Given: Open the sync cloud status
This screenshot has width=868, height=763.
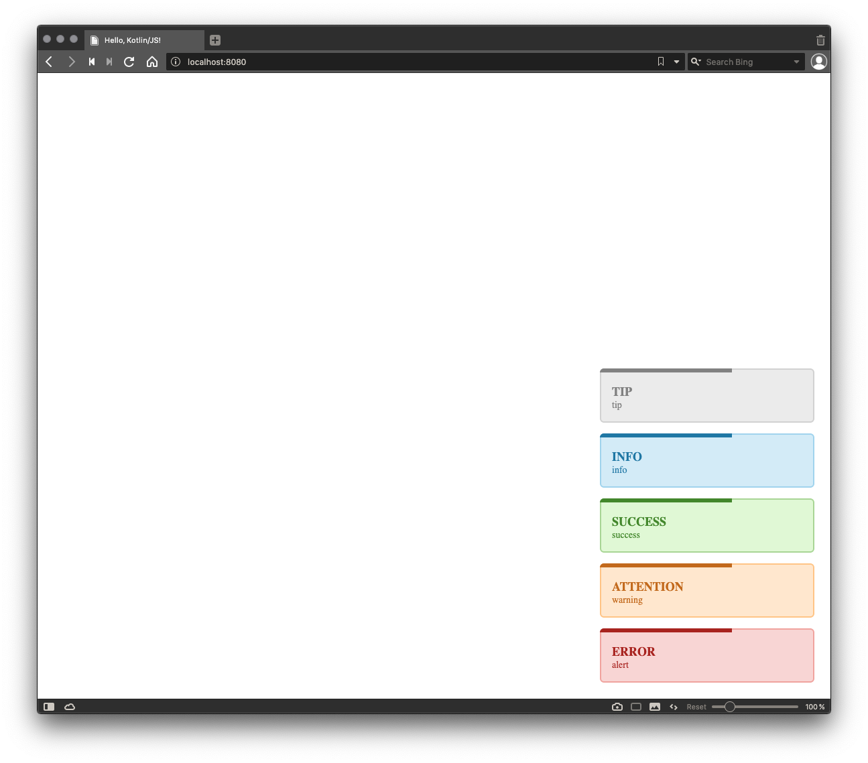Looking at the screenshot, I should pyautogui.click(x=70, y=707).
